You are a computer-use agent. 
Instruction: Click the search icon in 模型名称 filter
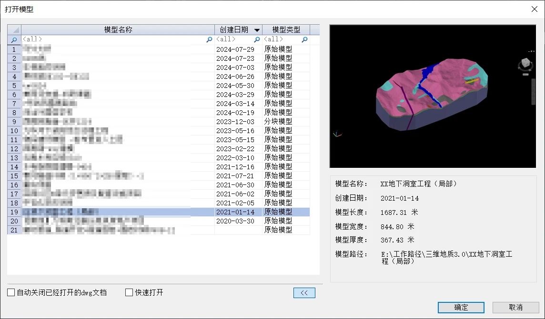(209, 40)
